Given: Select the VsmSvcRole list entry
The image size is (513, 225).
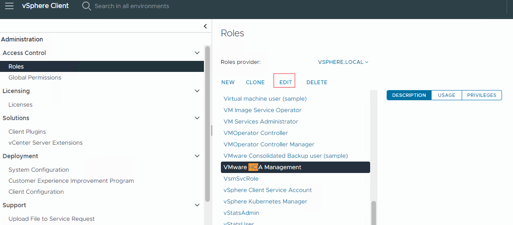Looking at the screenshot, I should tap(241, 178).
